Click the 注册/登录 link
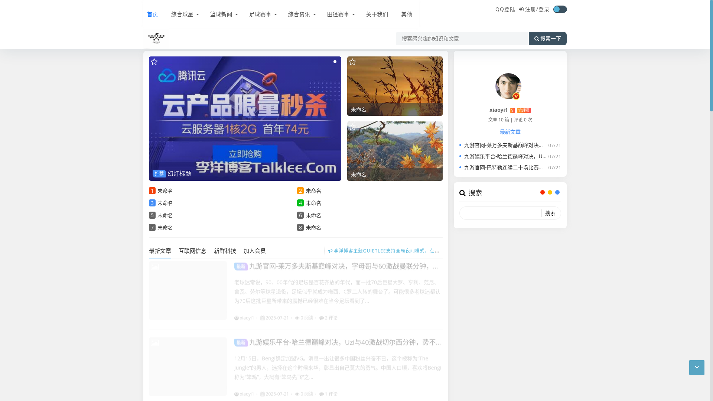 534,10
